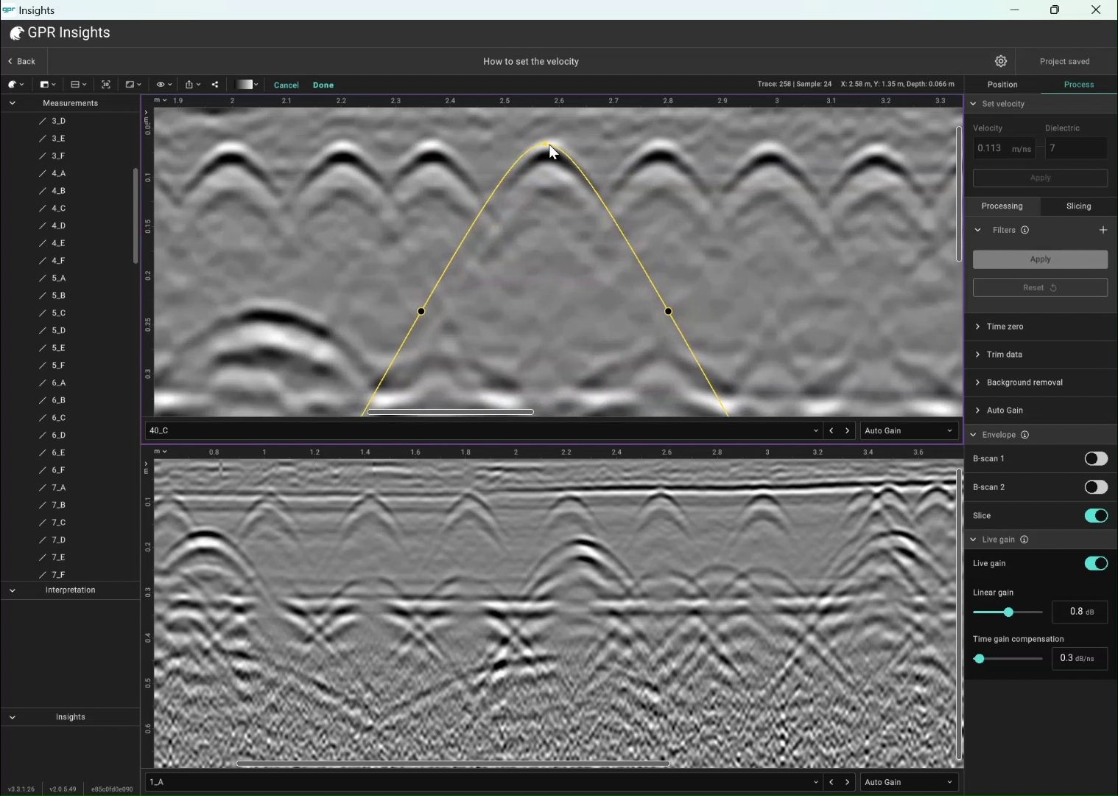Image resolution: width=1118 pixels, height=796 pixels.
Task: Click the Done button
Action: coord(323,85)
